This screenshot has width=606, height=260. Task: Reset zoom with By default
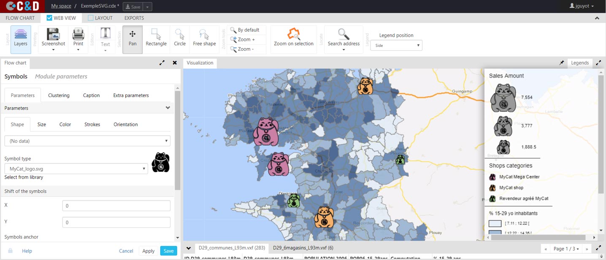pyautogui.click(x=246, y=30)
